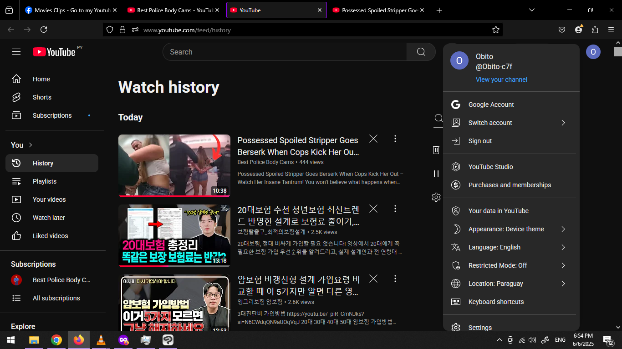Open the Firefox application menu

click(x=611, y=30)
